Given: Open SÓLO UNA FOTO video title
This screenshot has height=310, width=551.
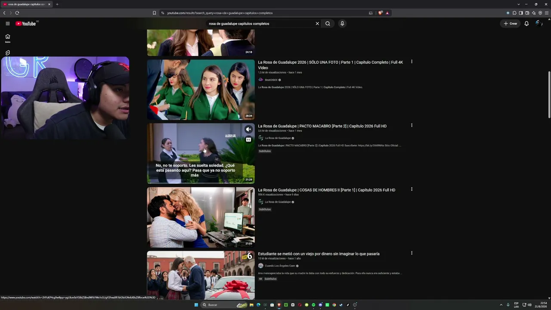Looking at the screenshot, I should 331,65.
